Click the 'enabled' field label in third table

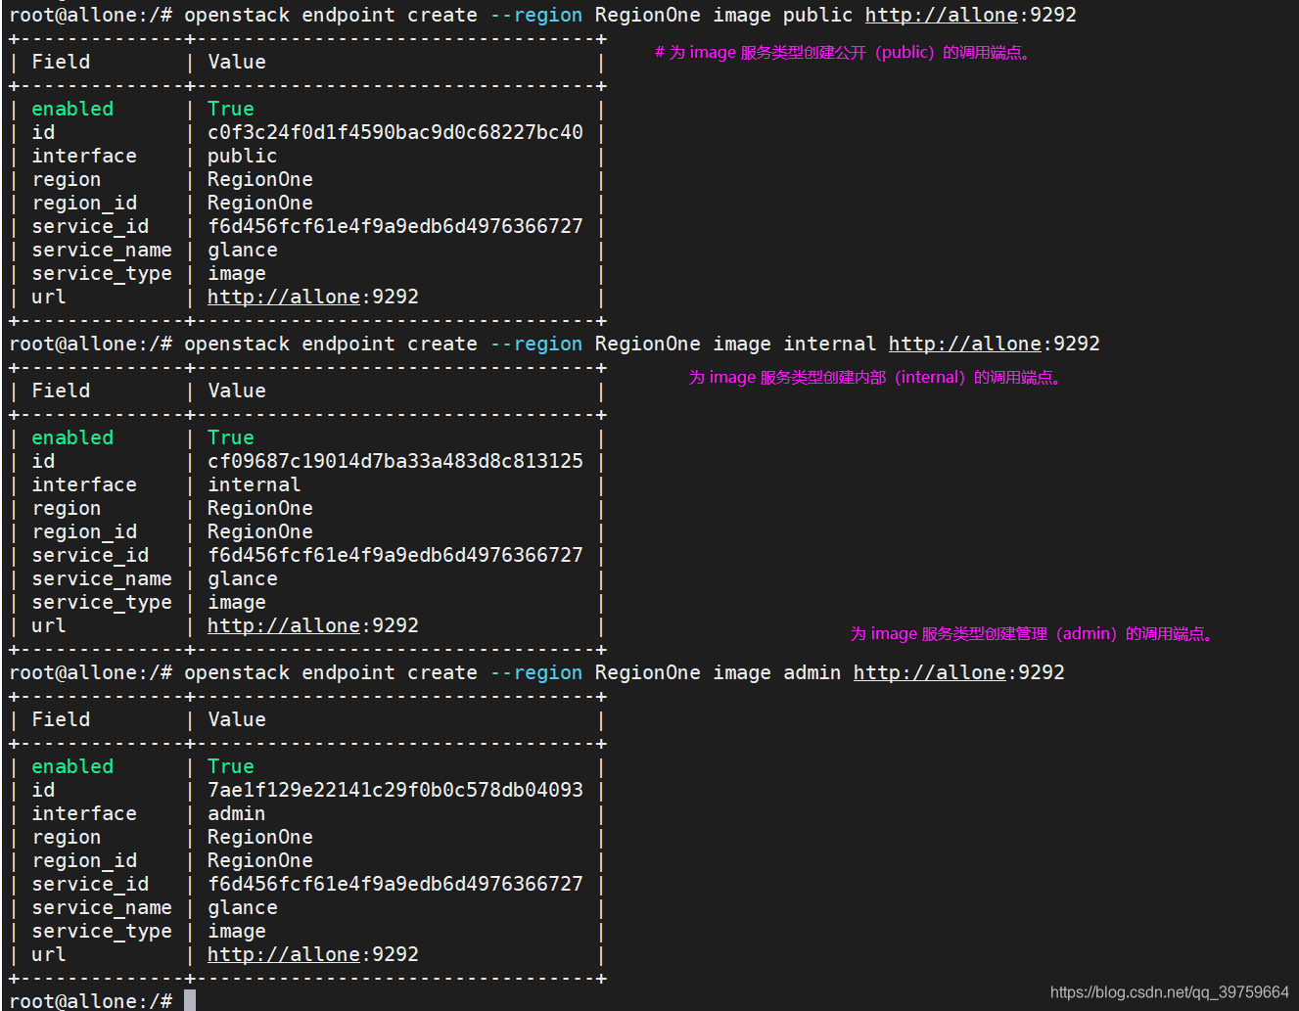pos(72,767)
